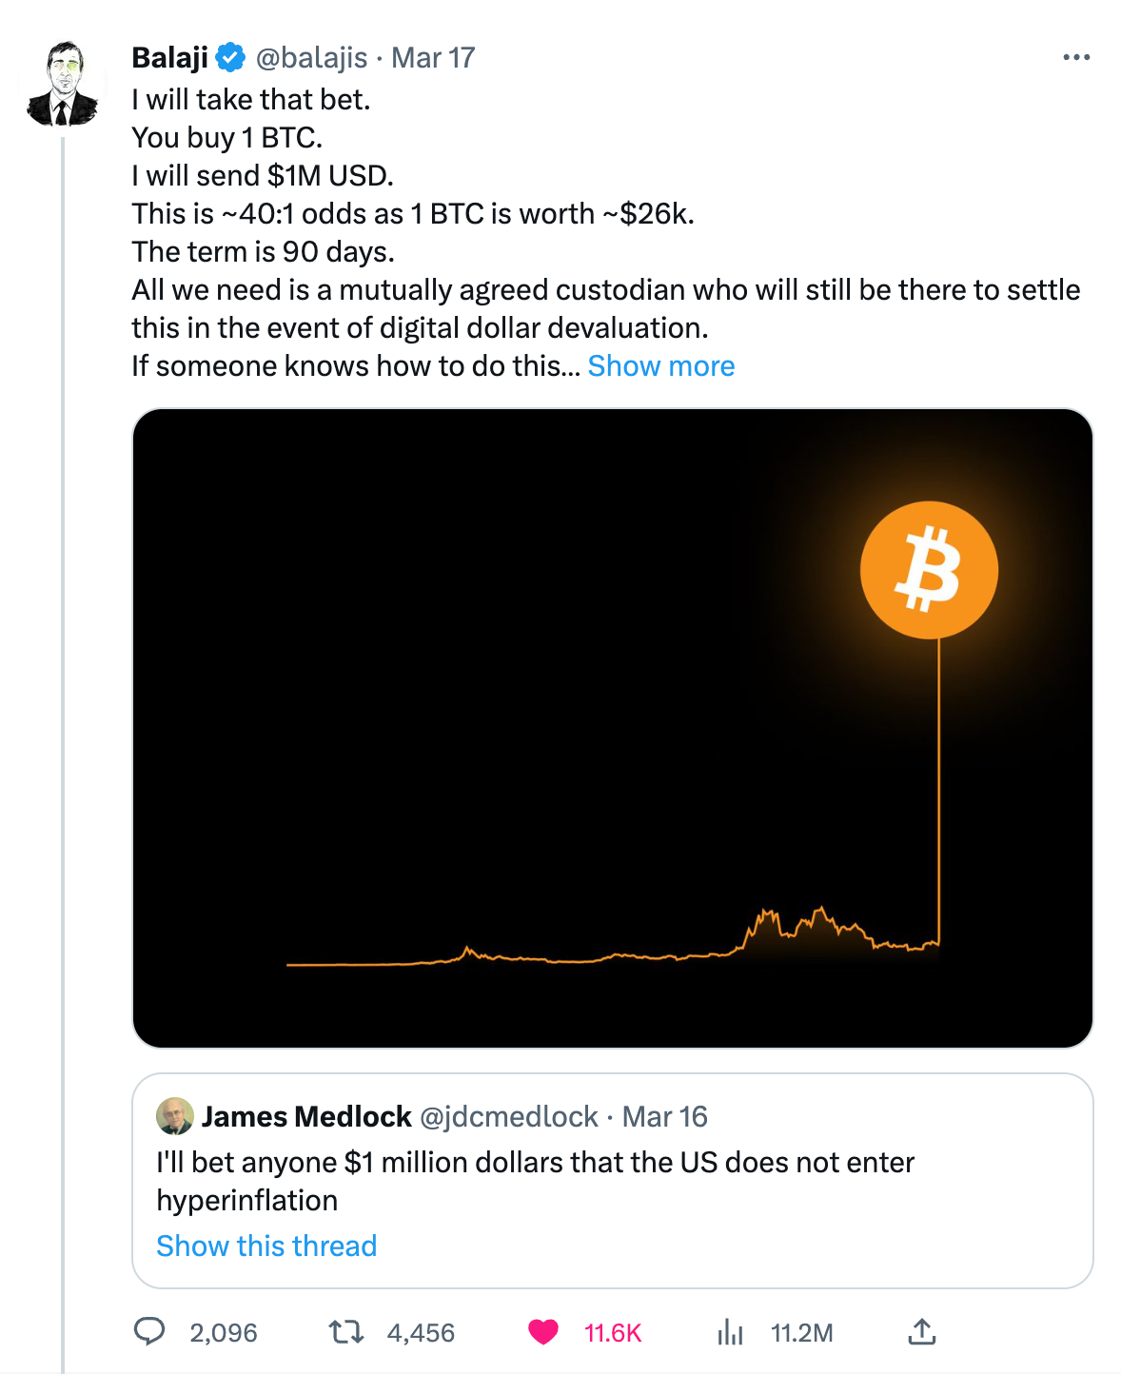
Task: Click the reply speech bubble icon
Action: point(149,1331)
